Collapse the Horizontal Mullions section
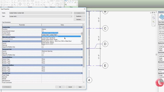164x92 pixels. [x=82, y=65]
